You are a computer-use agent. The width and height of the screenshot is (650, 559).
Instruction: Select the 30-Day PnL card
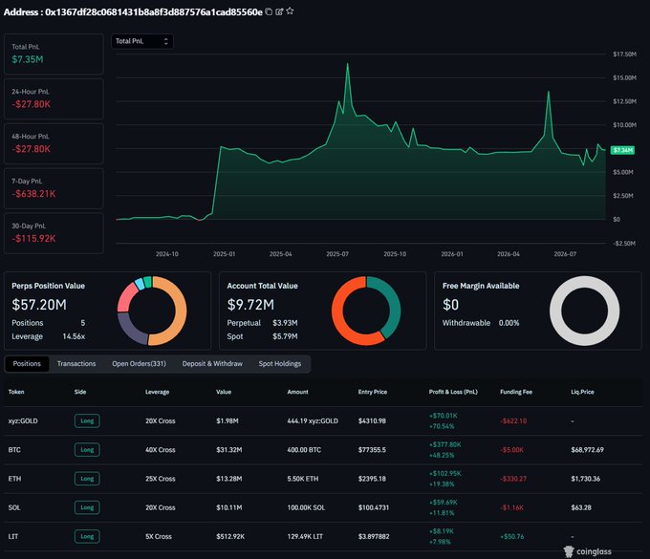pyautogui.click(x=54, y=233)
